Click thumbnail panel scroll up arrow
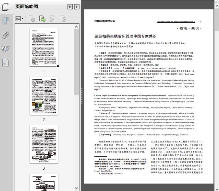This screenshot has width=219, height=191. (76, 27)
